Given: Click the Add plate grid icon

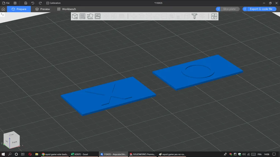Looking at the screenshot, I should (x=83, y=16).
